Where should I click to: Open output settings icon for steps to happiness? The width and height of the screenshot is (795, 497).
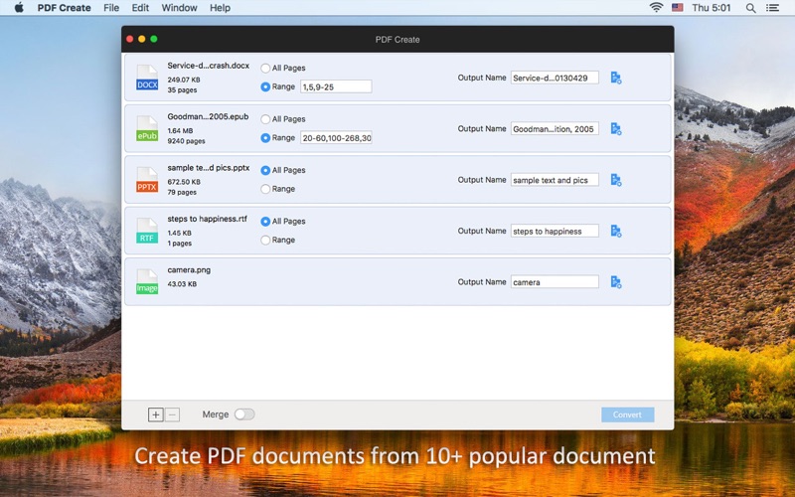click(616, 231)
